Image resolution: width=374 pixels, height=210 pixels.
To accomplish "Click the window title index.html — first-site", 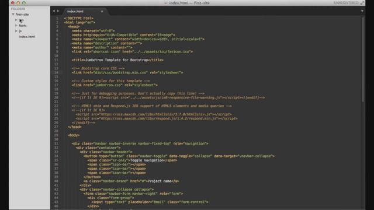I will pos(189,3).
